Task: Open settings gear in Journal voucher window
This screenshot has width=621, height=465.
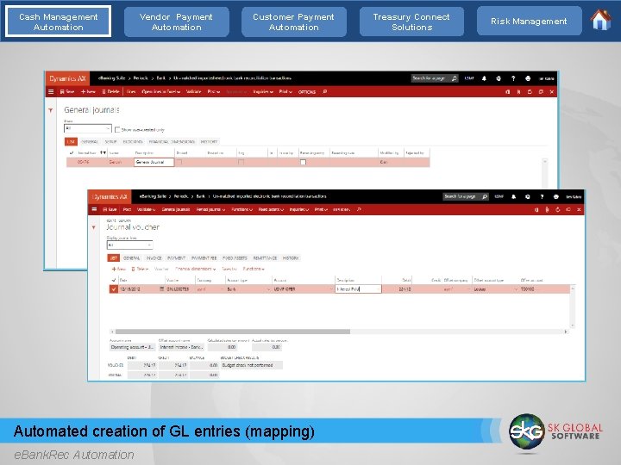Action: tap(528, 196)
